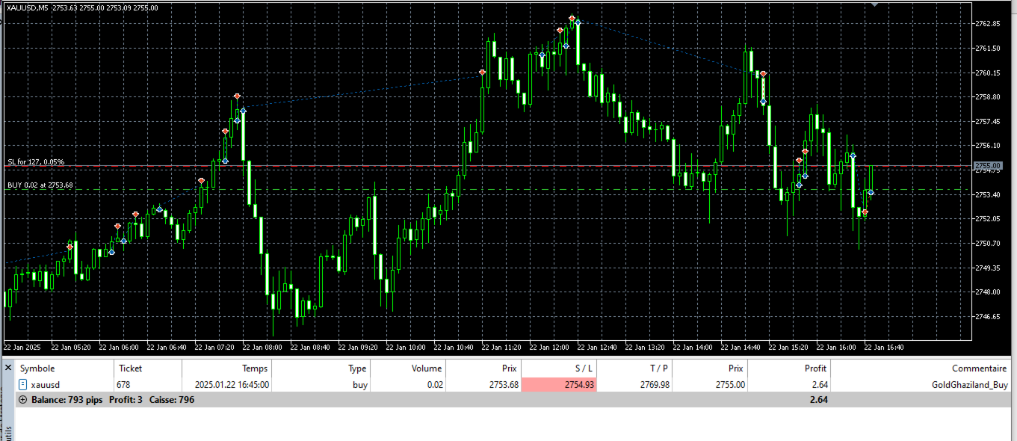Select the red arrow at the 12:20 price peak
This screenshot has width=1017, height=441.
pos(572,18)
